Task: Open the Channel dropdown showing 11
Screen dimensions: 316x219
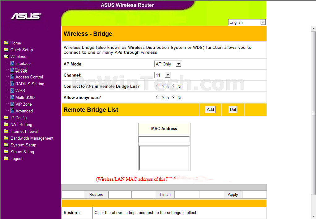Action: [162, 75]
